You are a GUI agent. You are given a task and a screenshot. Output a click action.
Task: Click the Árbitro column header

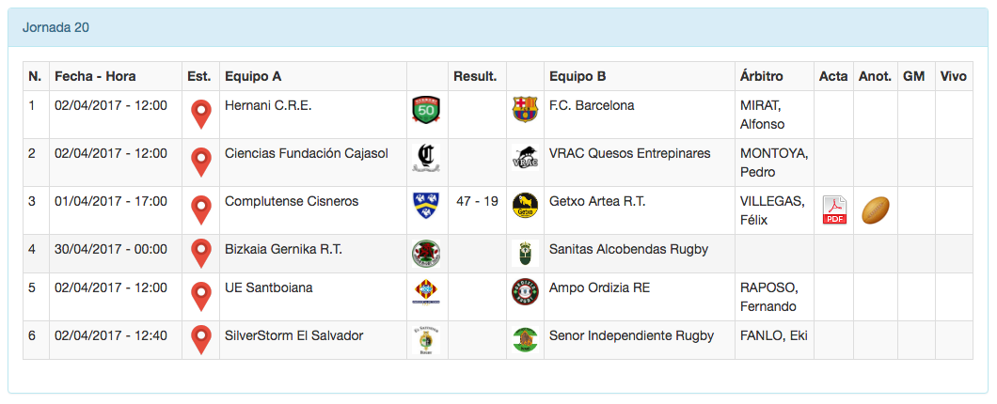762,76
